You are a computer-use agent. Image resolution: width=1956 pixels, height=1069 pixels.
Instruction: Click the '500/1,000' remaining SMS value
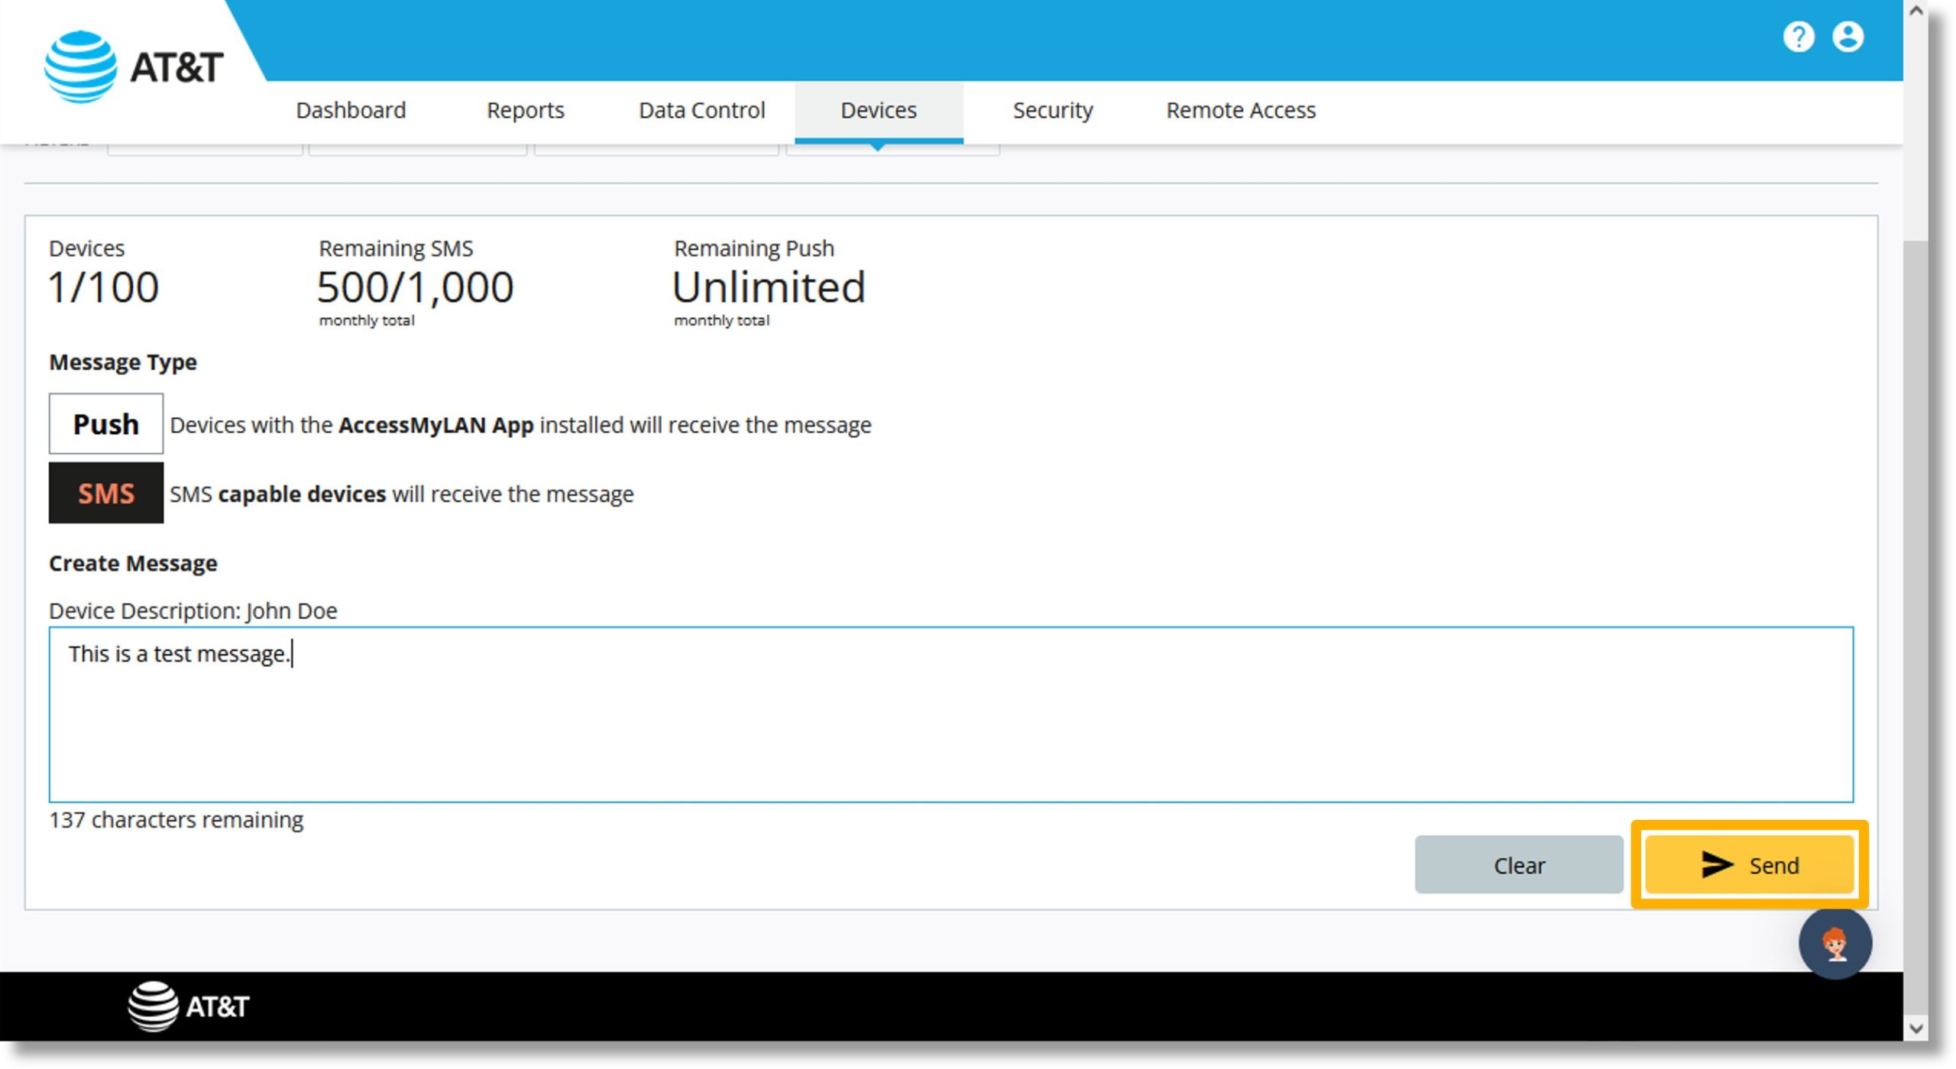click(415, 288)
